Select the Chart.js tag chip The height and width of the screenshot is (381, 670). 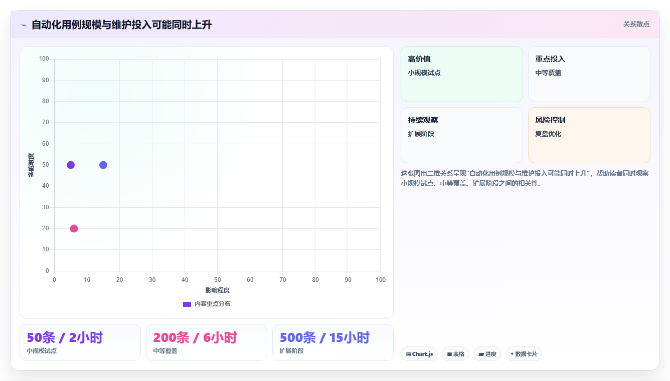[419, 354]
